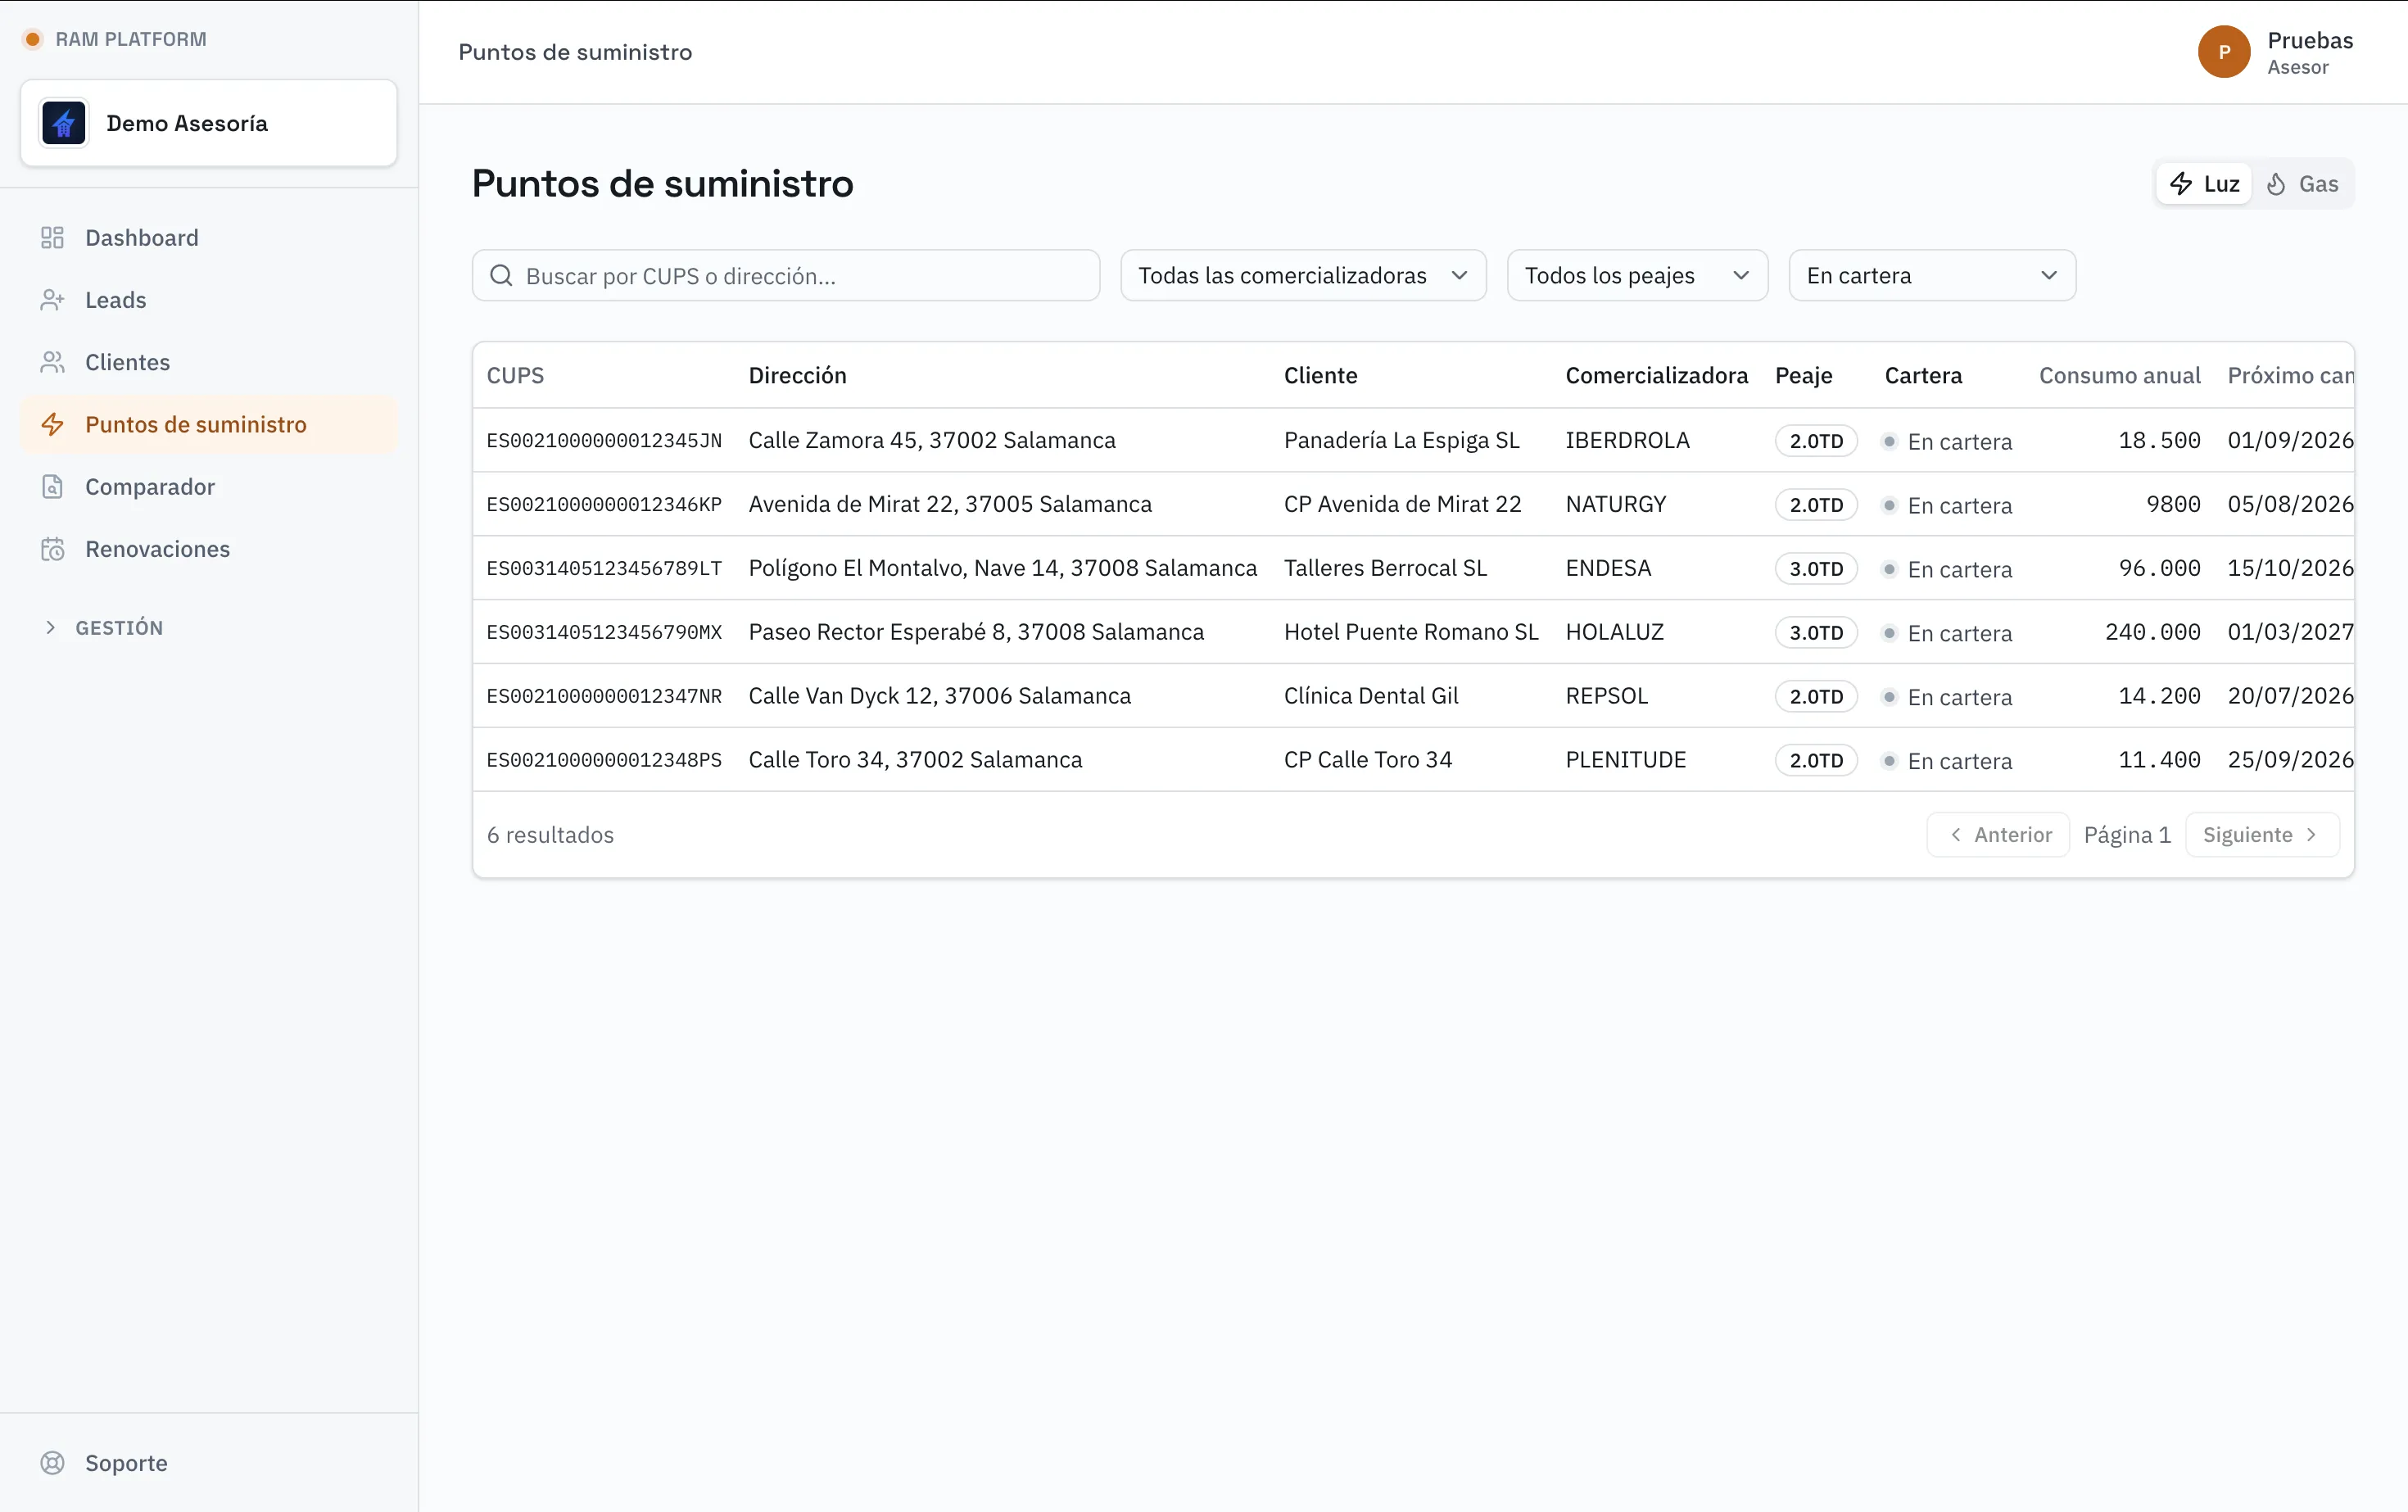Click En cartera status for CP Calle Toro 34
Image resolution: width=2408 pixels, height=1512 pixels.
coord(1948,761)
